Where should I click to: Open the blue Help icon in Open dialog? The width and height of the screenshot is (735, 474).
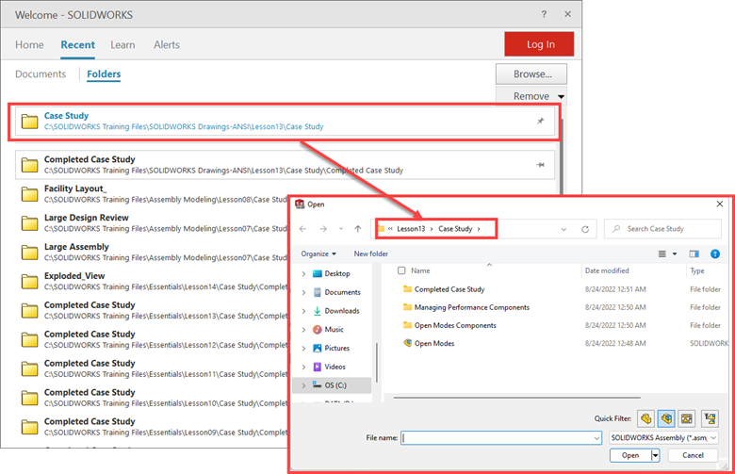tap(715, 253)
